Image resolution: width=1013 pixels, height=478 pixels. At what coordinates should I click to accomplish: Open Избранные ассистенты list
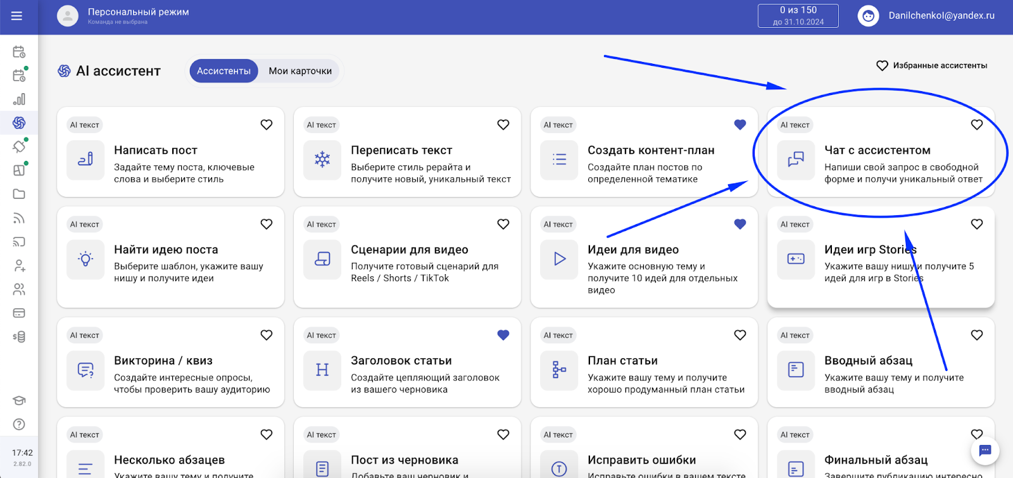point(932,66)
